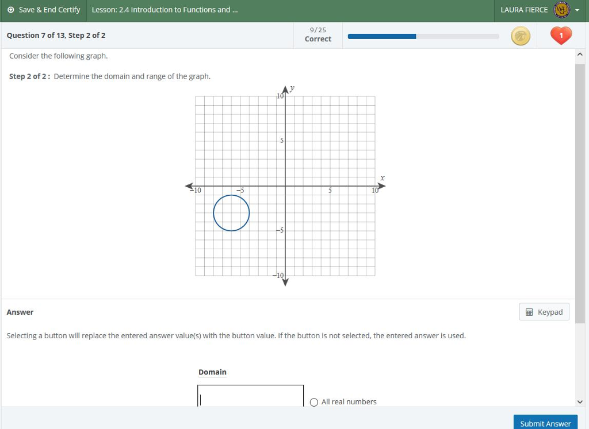
Task: Click the circle graph on the coordinate plane
Action: [x=231, y=213]
